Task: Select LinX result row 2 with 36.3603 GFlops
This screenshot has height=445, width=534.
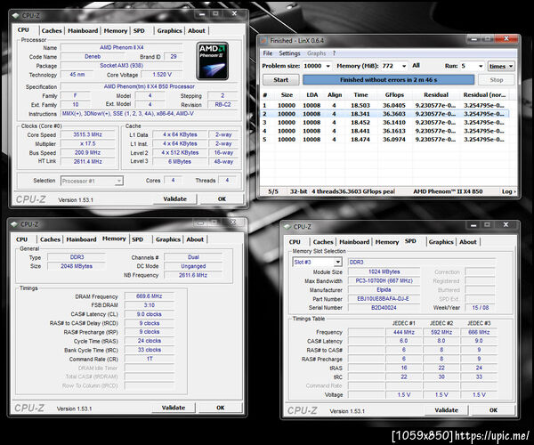Action: coord(384,114)
